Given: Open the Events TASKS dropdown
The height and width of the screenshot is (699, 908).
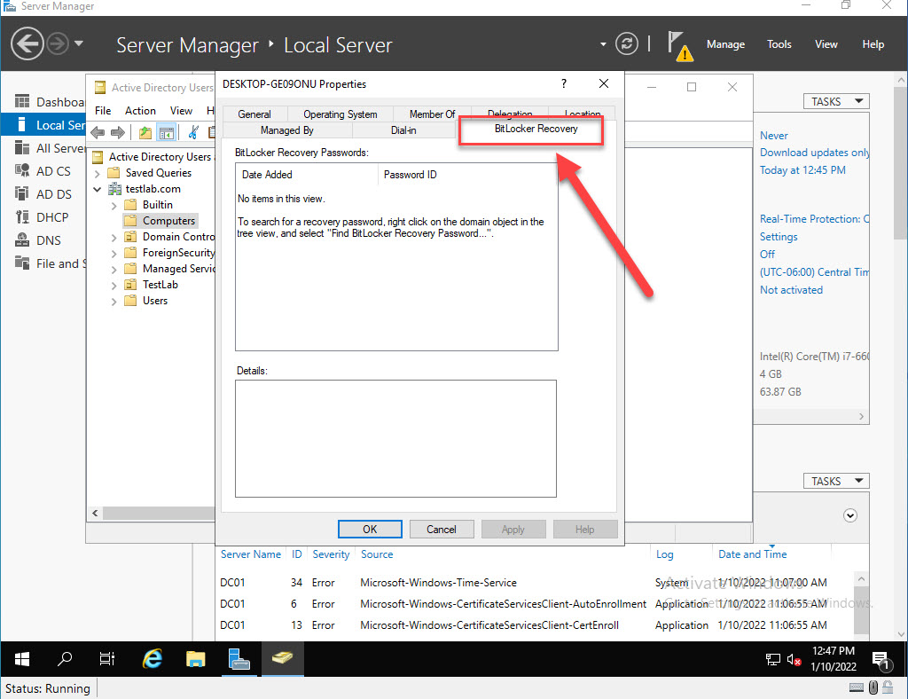Looking at the screenshot, I should click(836, 481).
